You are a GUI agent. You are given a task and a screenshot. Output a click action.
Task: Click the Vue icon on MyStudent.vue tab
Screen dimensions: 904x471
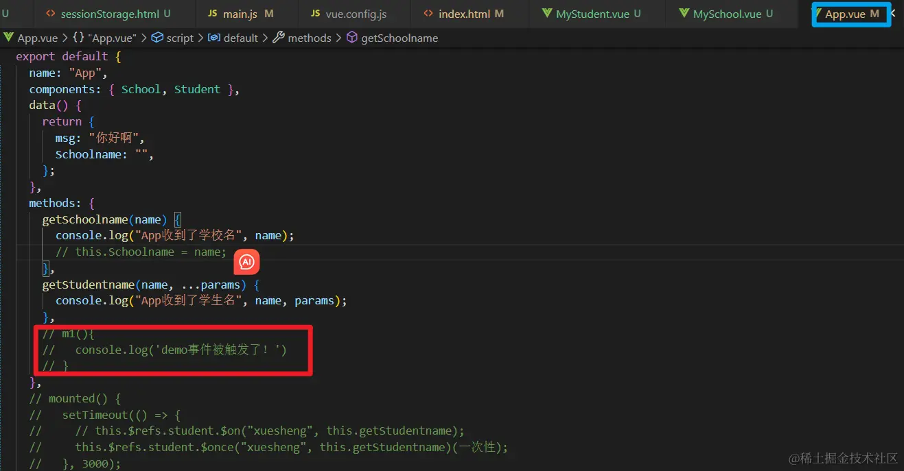click(547, 14)
